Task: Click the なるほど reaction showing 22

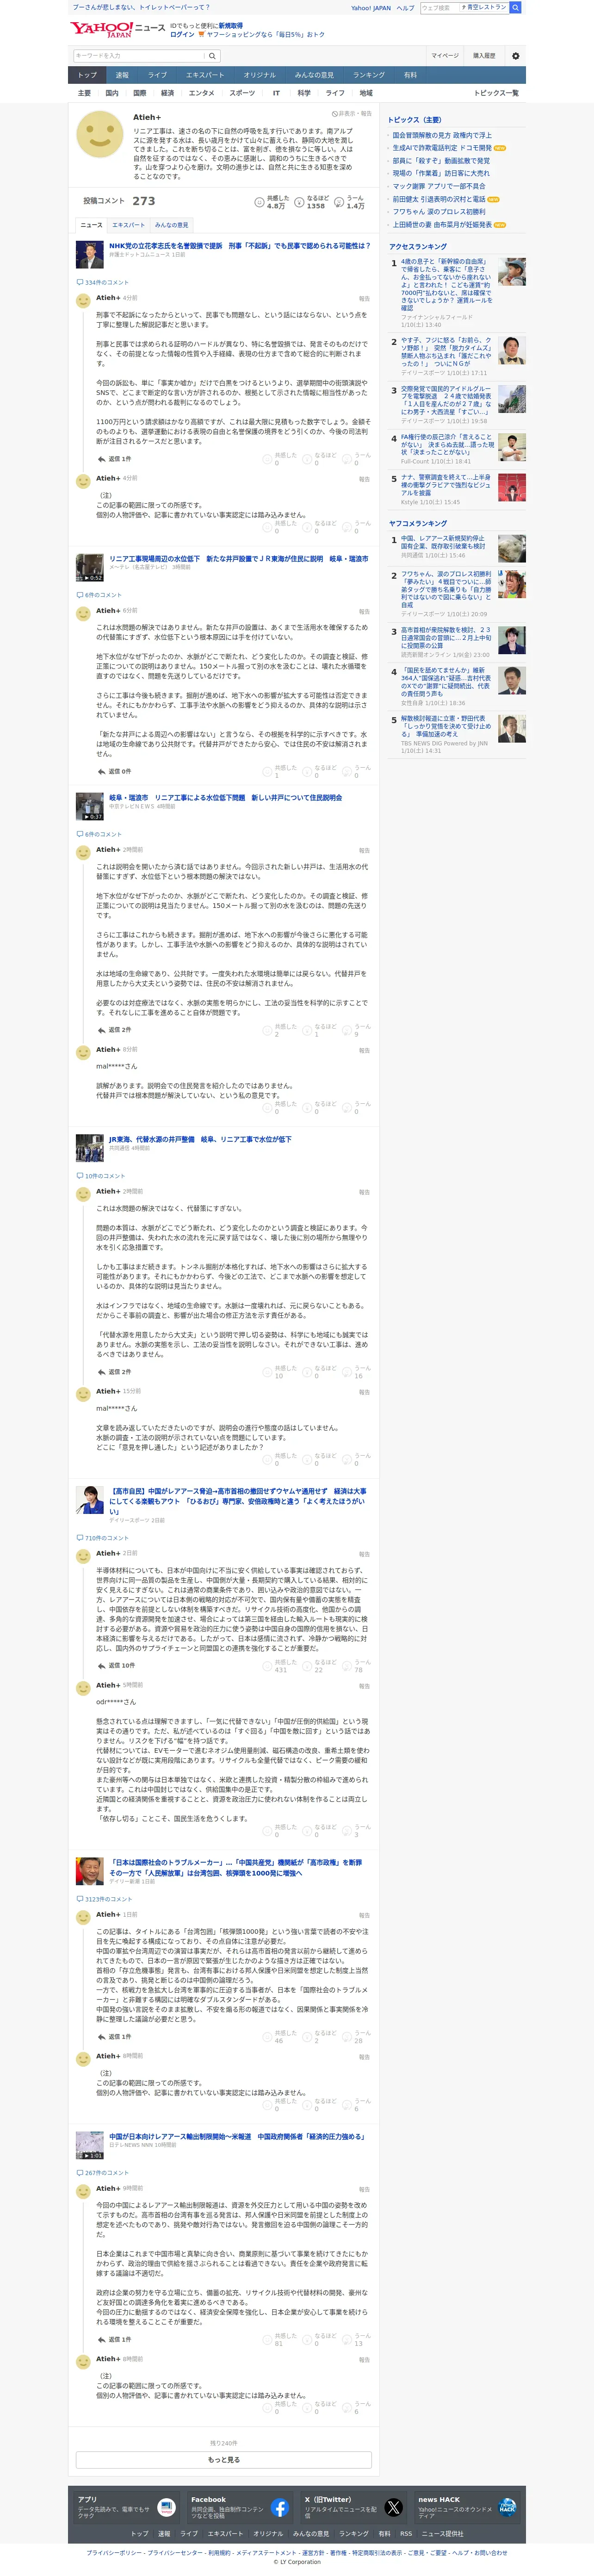Action: (x=319, y=1666)
